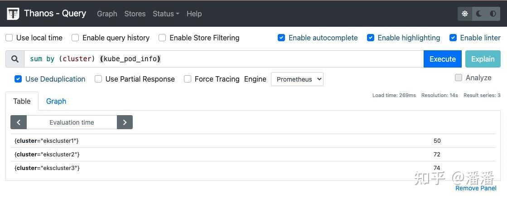Open the Engine Prometheus dropdown
Image resolution: width=507 pixels, height=199 pixels.
[297, 79]
